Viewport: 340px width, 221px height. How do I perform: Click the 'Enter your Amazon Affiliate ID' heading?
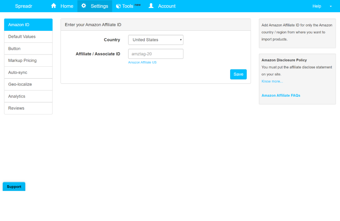(93, 25)
